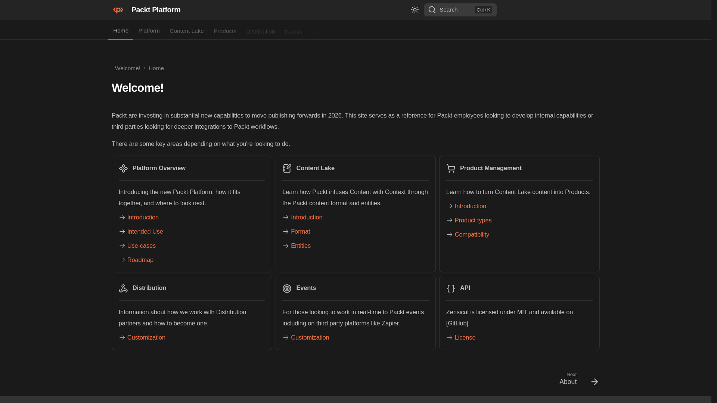This screenshot has height=403, width=717.
Task: Click the Content Lake card heading
Action: (316, 168)
